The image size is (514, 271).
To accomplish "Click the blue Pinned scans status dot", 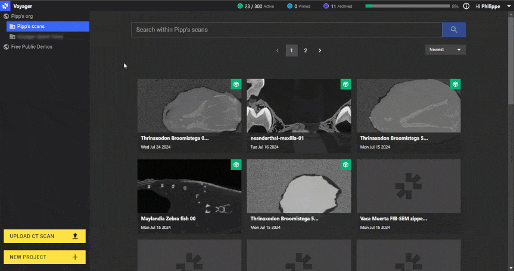I will tap(289, 6).
